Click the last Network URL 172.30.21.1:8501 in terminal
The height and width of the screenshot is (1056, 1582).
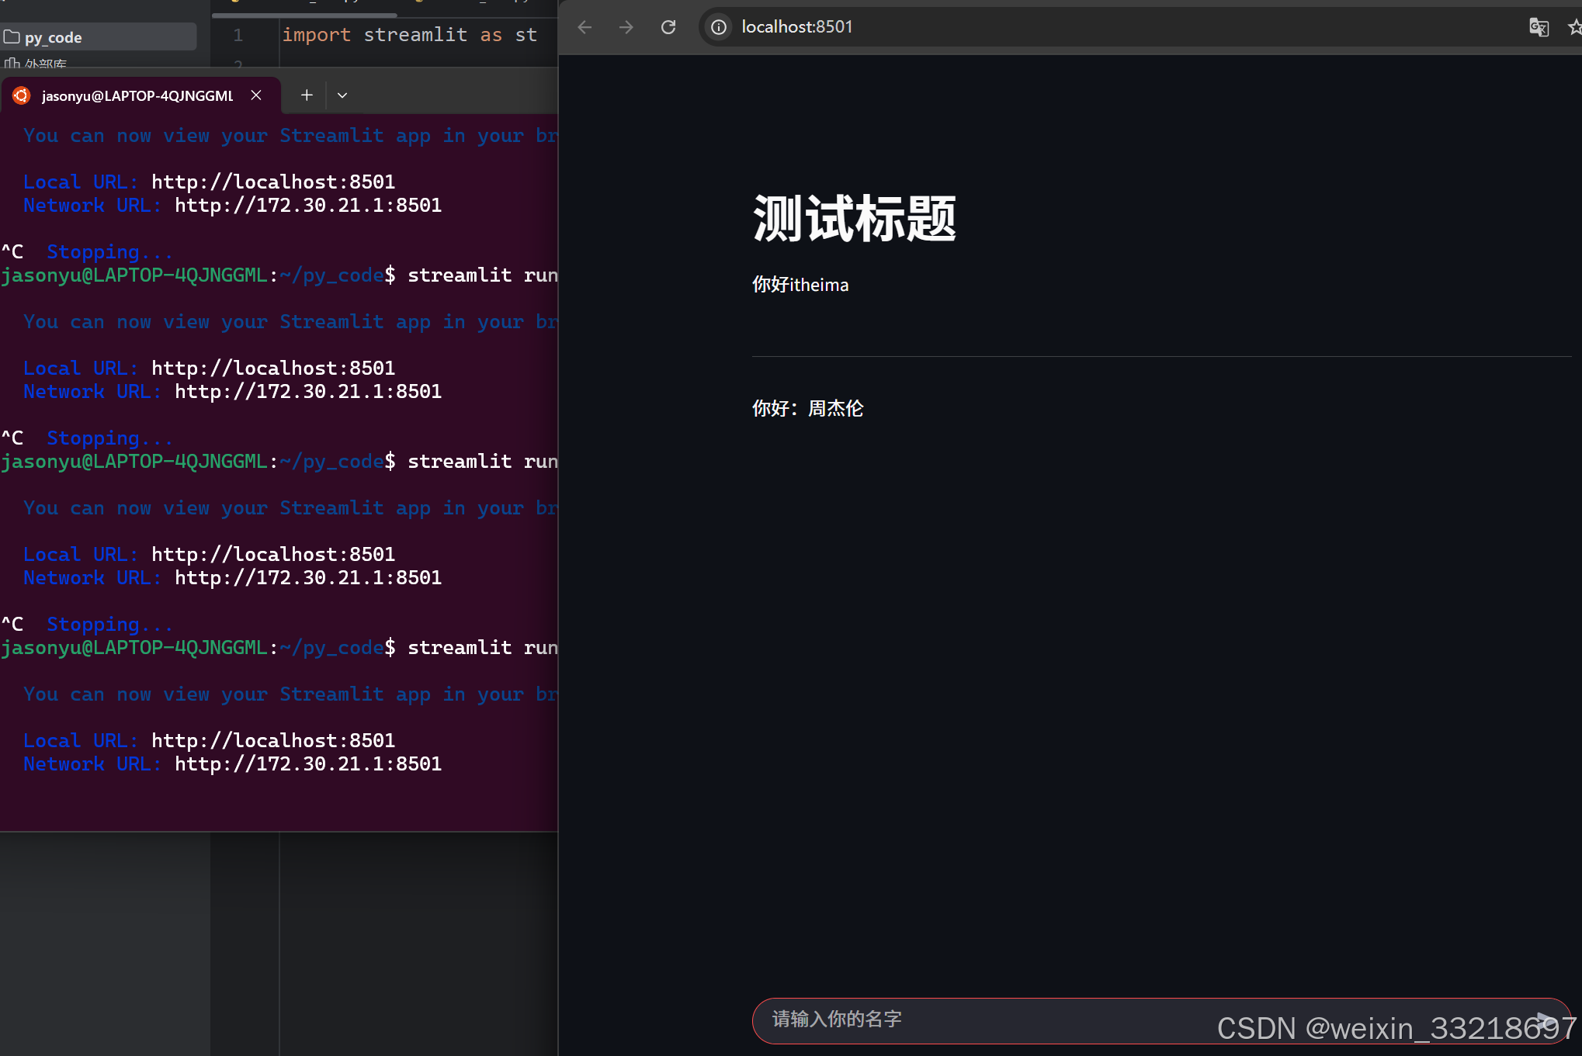308,763
